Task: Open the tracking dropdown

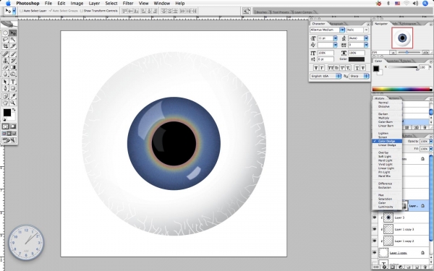Action: 366,45
